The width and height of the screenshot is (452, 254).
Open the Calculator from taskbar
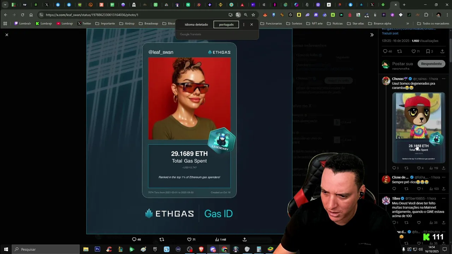pos(259,249)
